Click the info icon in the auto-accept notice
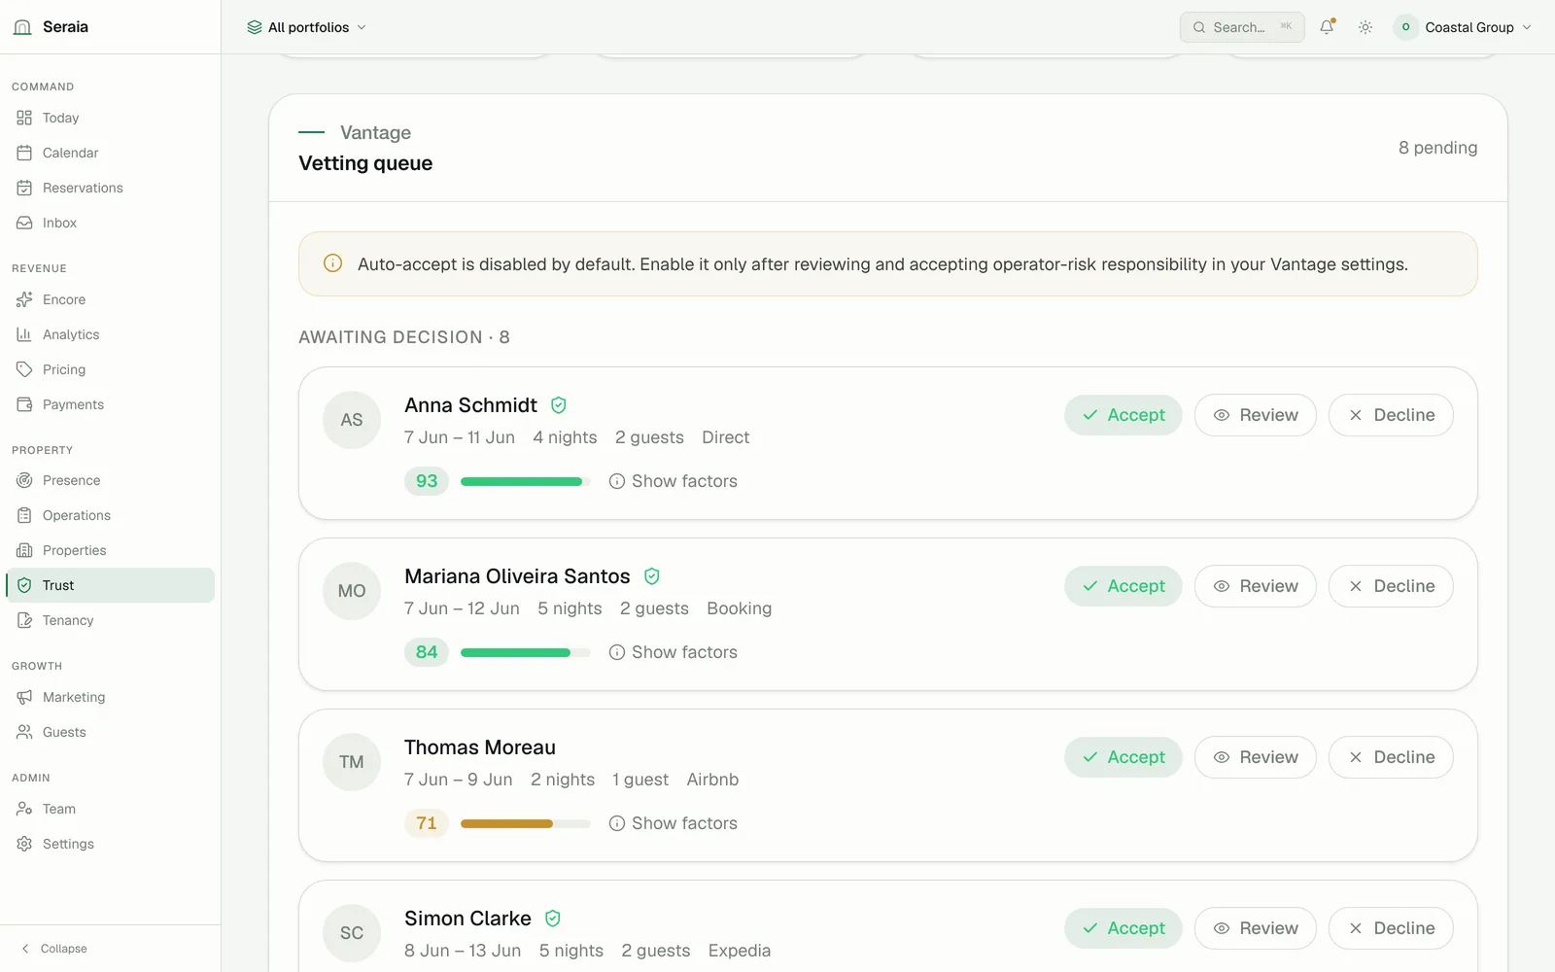 (x=332, y=263)
